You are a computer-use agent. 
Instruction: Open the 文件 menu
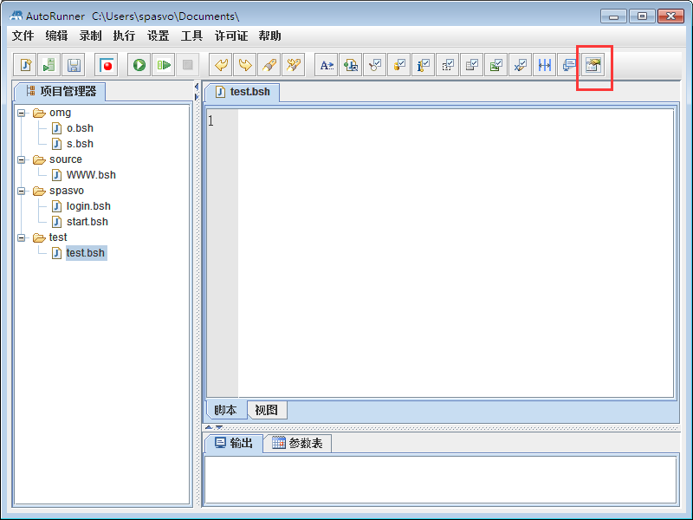pyautogui.click(x=23, y=36)
